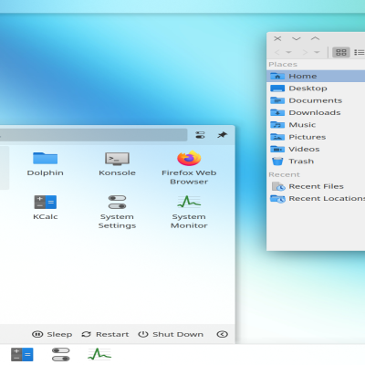
Task: Click the KCalc icon in the taskbar
Action: click(22, 355)
